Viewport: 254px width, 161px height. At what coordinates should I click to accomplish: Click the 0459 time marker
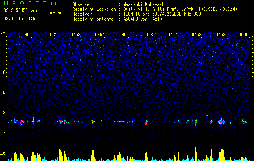220,34
